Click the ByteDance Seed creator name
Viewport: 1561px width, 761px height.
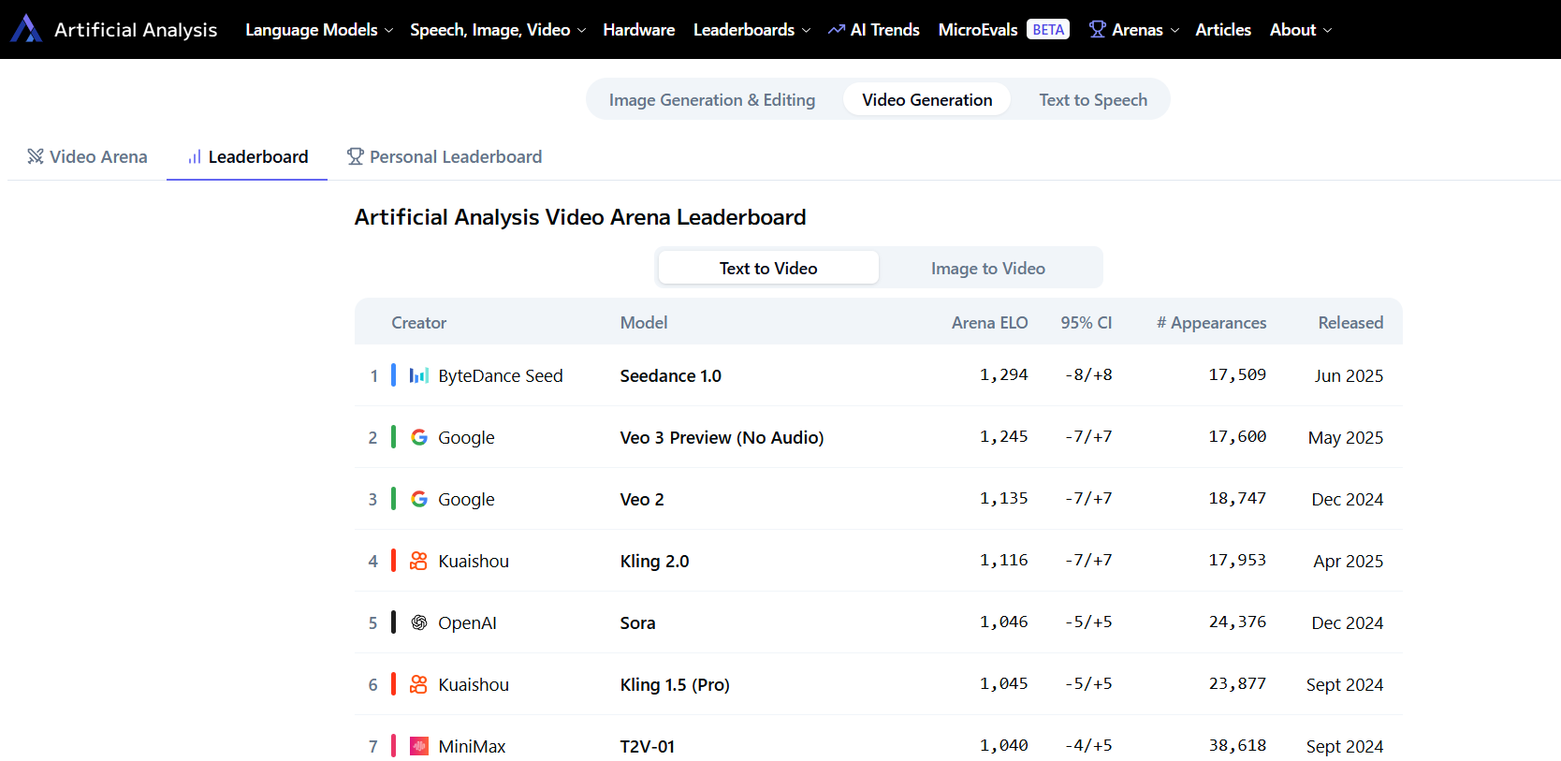pyautogui.click(x=501, y=375)
